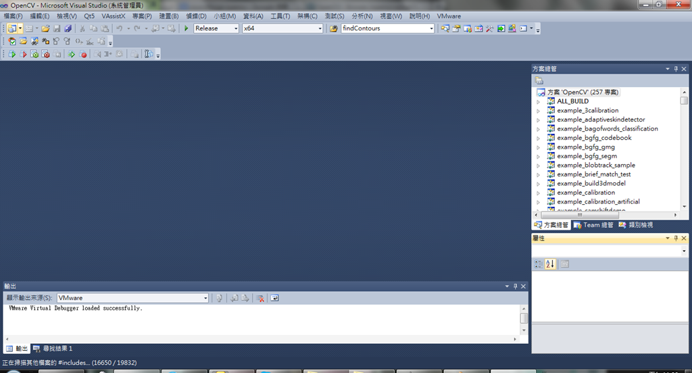Open the VMware output source dropdown

(x=205, y=298)
